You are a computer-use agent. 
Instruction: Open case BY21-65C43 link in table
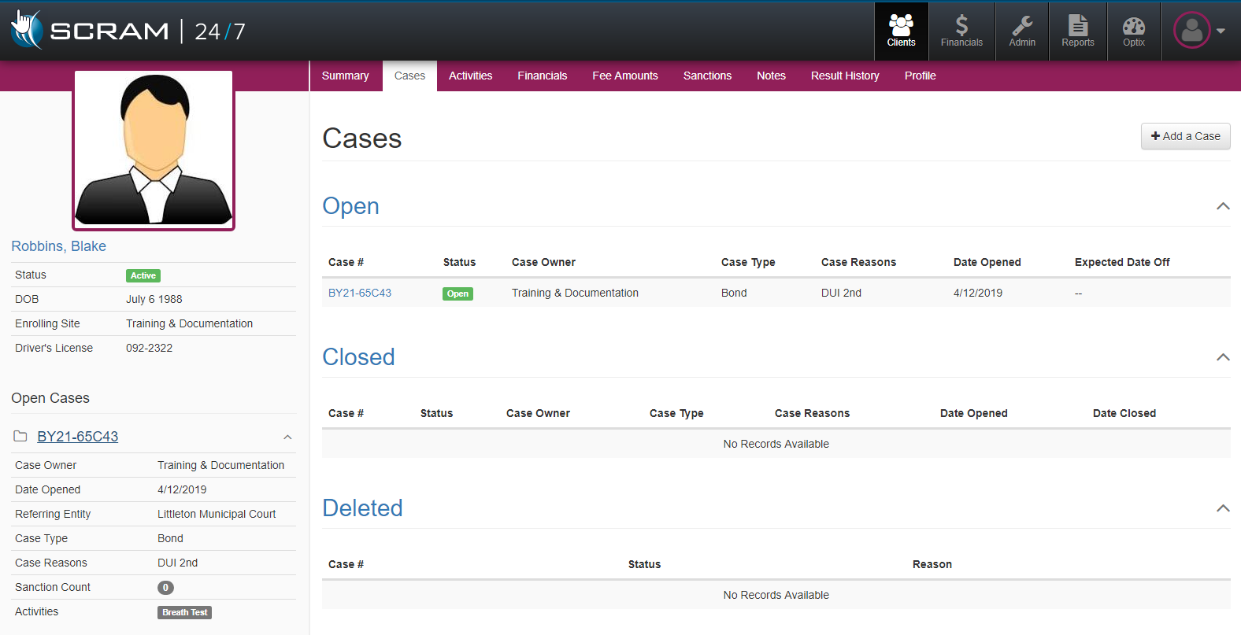tap(360, 293)
